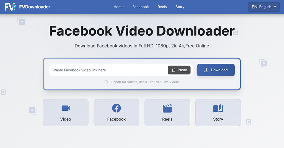The width and height of the screenshot is (284, 148).
Task: Open Story in the top navigation
Action: (x=180, y=7)
